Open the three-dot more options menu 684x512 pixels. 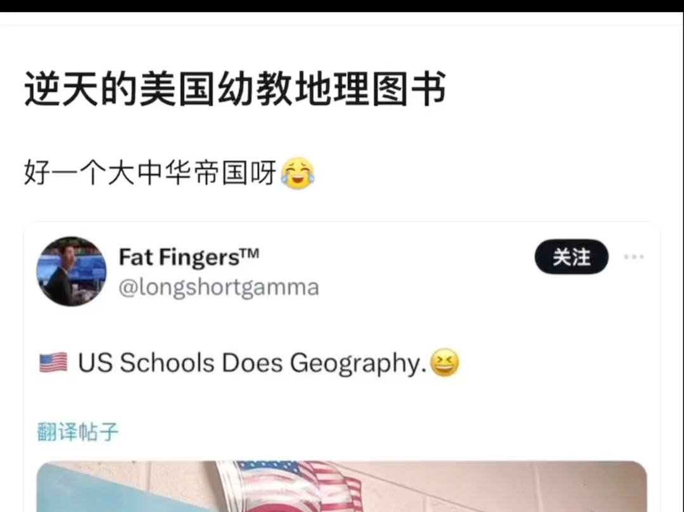[633, 257]
